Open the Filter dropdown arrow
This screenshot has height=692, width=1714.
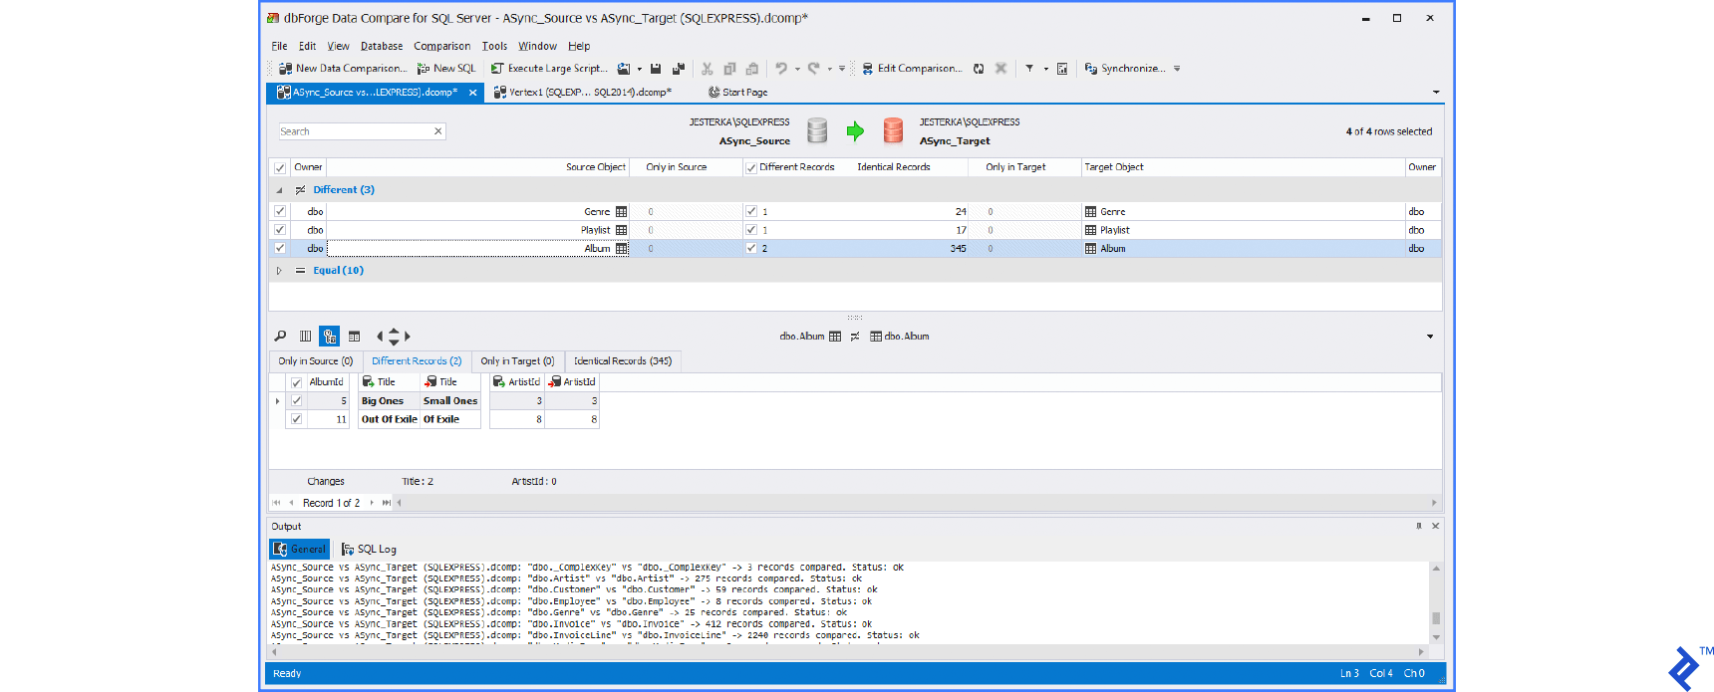tap(1045, 69)
